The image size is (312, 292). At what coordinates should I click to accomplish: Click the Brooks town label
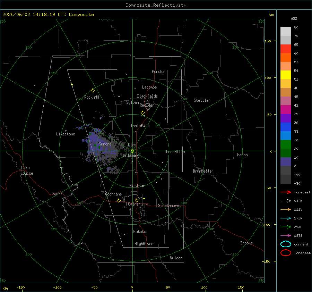tap(246, 243)
